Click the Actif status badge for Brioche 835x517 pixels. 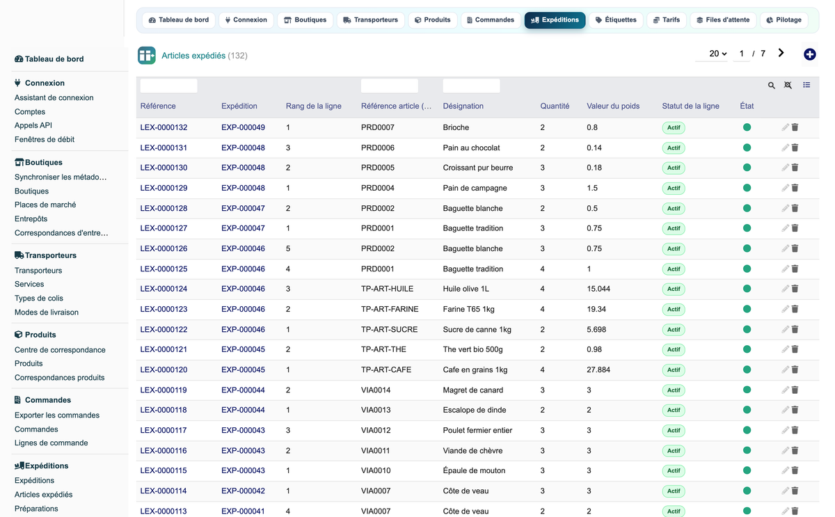[674, 128]
